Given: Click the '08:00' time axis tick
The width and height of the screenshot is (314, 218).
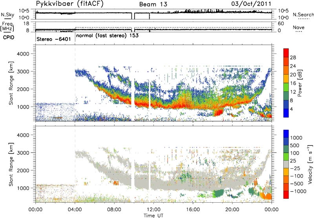Looking at the screenshot, I should (x=114, y=210).
